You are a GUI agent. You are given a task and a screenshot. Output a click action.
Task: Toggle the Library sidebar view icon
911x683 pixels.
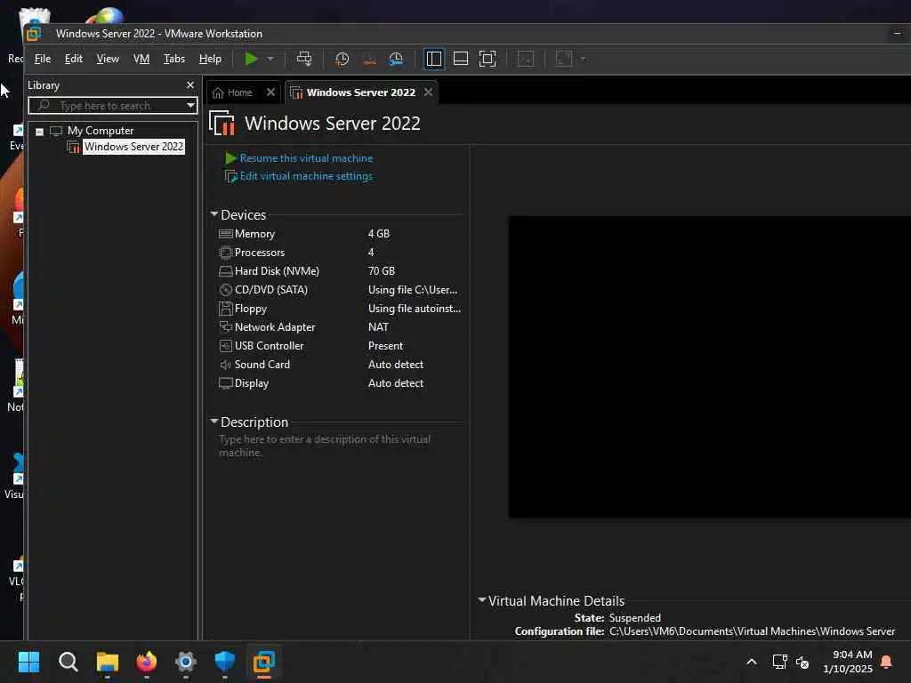(434, 59)
